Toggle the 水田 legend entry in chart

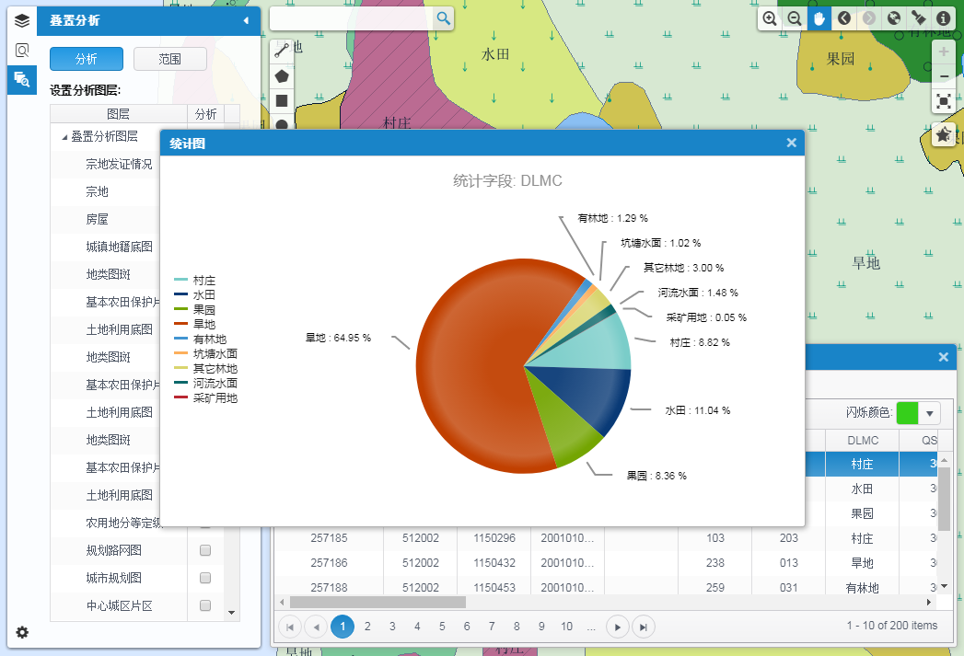pyautogui.click(x=195, y=294)
